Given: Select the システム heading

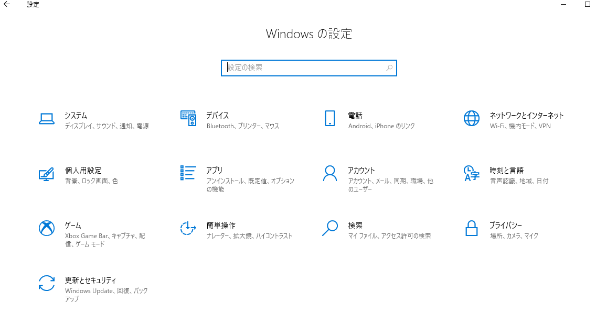Looking at the screenshot, I should (x=76, y=116).
